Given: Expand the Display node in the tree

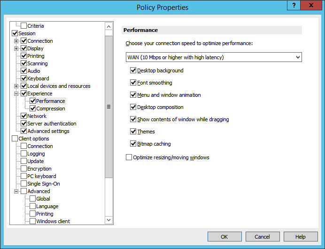Looking at the screenshot, I should click(x=16, y=48).
